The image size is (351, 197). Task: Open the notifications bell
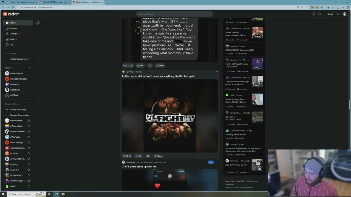[338, 14]
